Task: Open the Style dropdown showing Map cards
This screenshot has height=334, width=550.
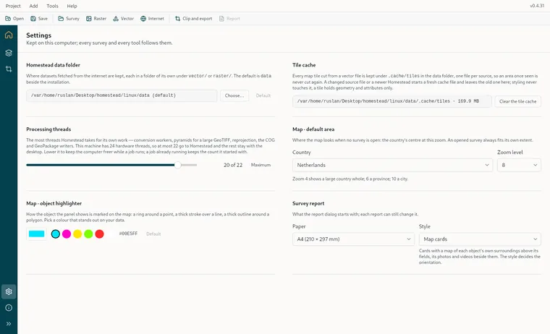Action: pyautogui.click(x=480, y=239)
